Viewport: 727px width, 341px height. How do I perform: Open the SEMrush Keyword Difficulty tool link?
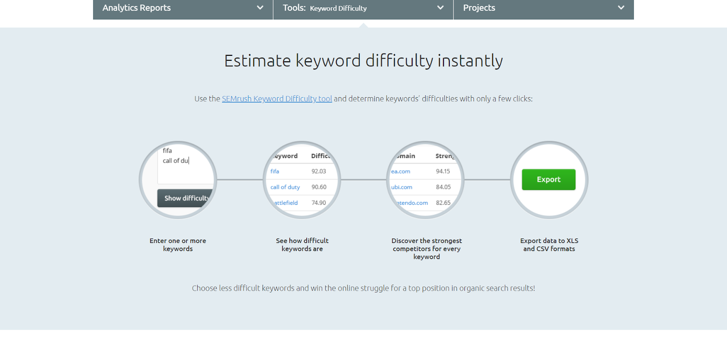click(277, 99)
